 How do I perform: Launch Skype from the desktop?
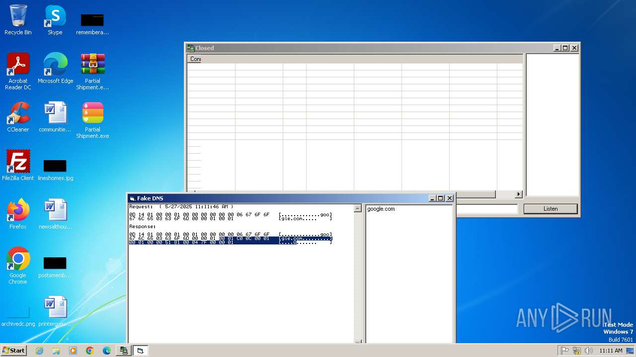click(55, 20)
